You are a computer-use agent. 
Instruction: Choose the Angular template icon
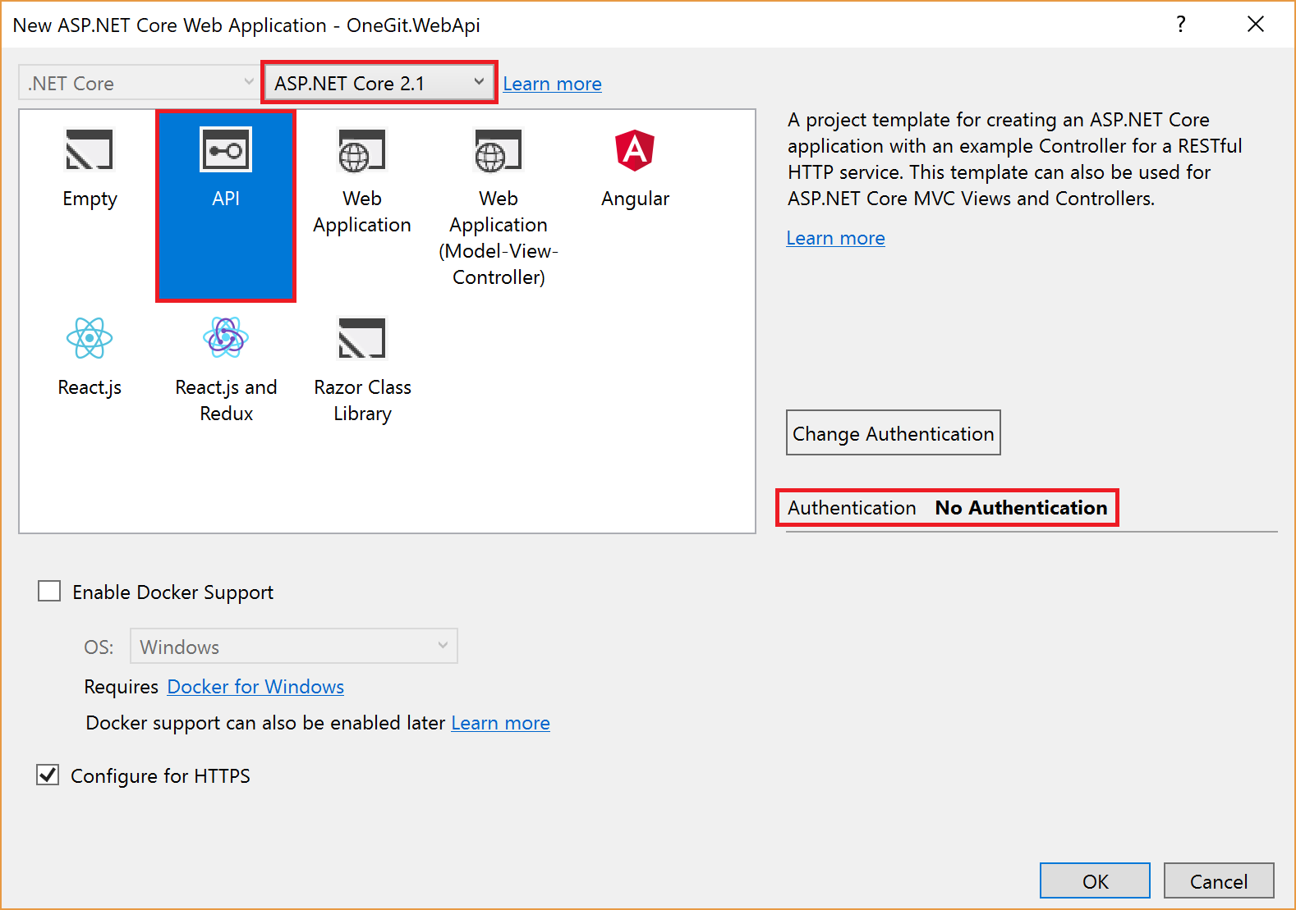coord(635,150)
